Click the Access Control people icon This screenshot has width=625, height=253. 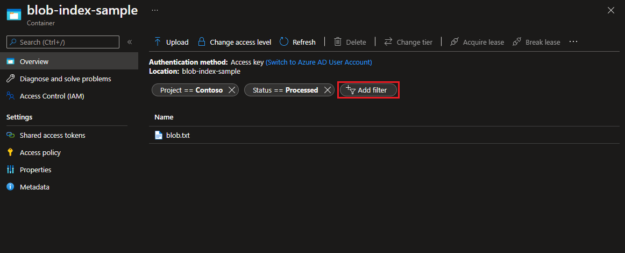coord(10,96)
